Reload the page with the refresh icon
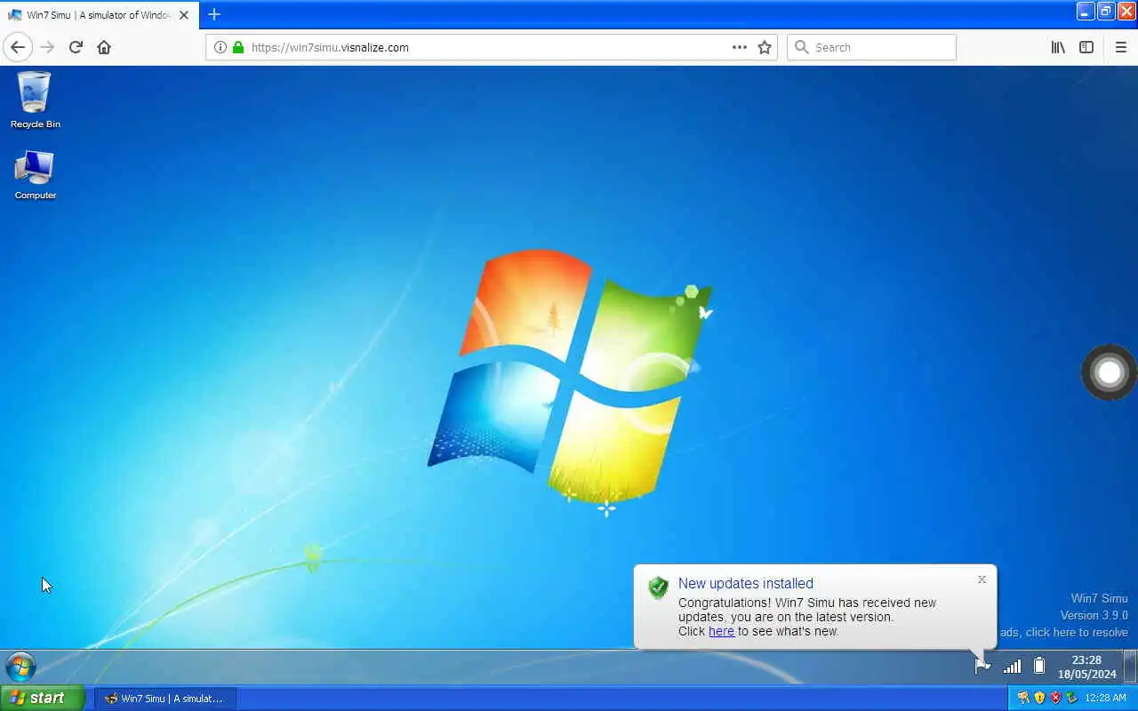 pyautogui.click(x=76, y=47)
